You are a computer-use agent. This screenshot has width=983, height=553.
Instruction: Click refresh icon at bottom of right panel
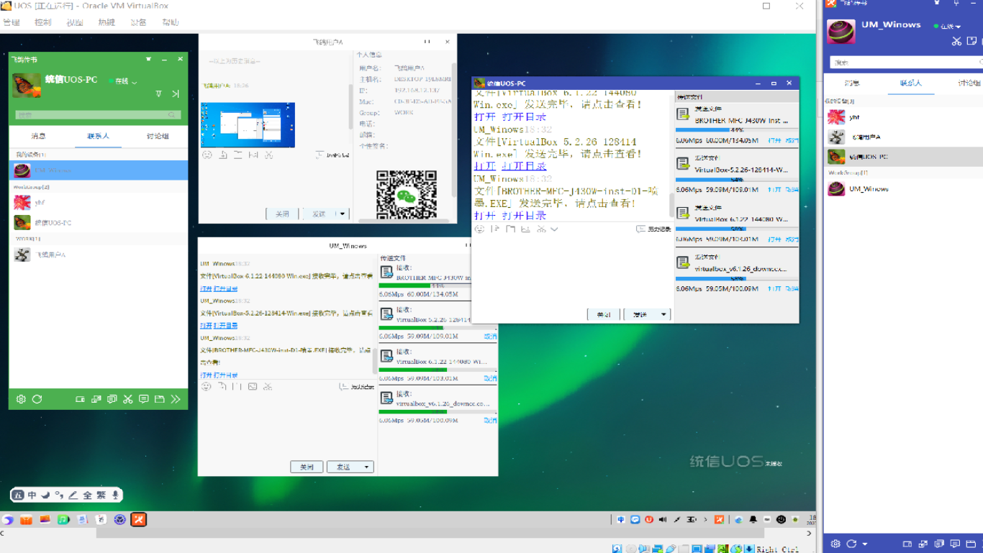(852, 544)
